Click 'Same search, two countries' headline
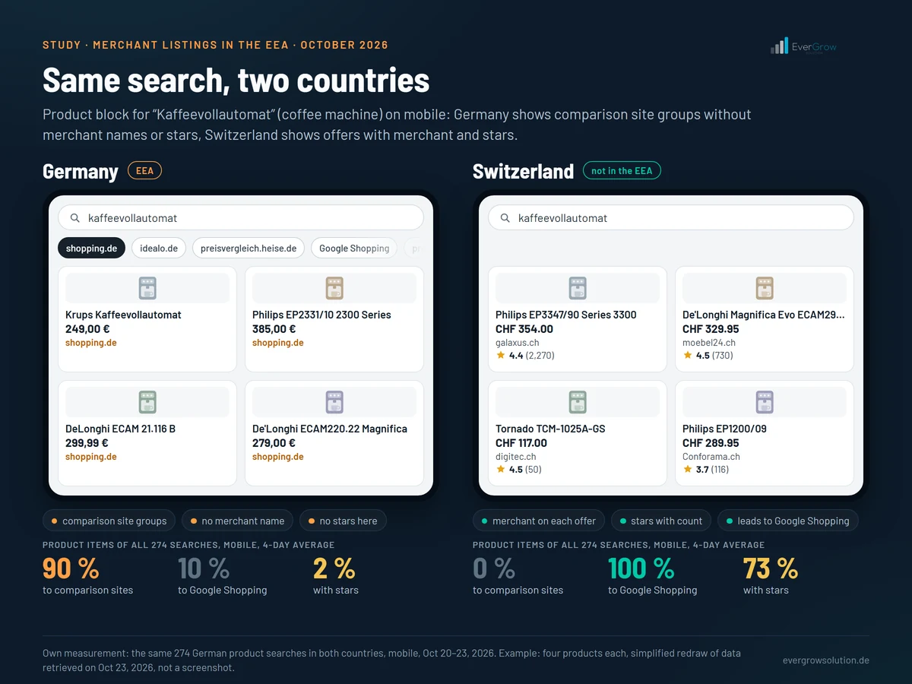Image resolution: width=912 pixels, height=684 pixels. coord(236,80)
